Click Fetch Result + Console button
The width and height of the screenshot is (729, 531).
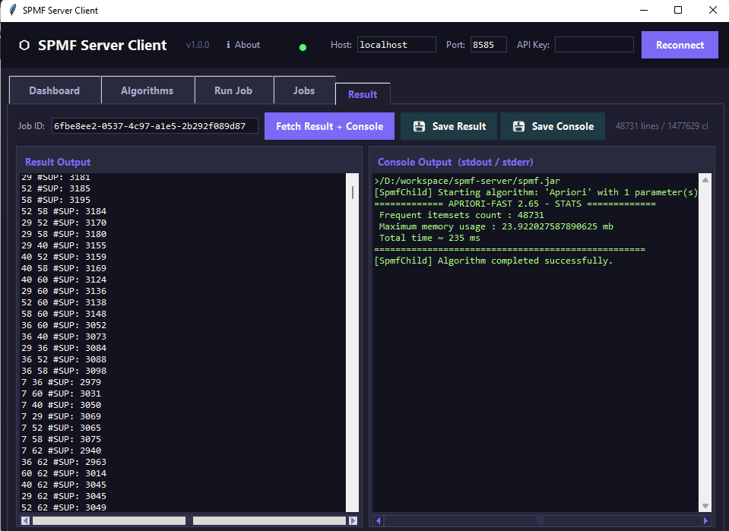coord(329,126)
